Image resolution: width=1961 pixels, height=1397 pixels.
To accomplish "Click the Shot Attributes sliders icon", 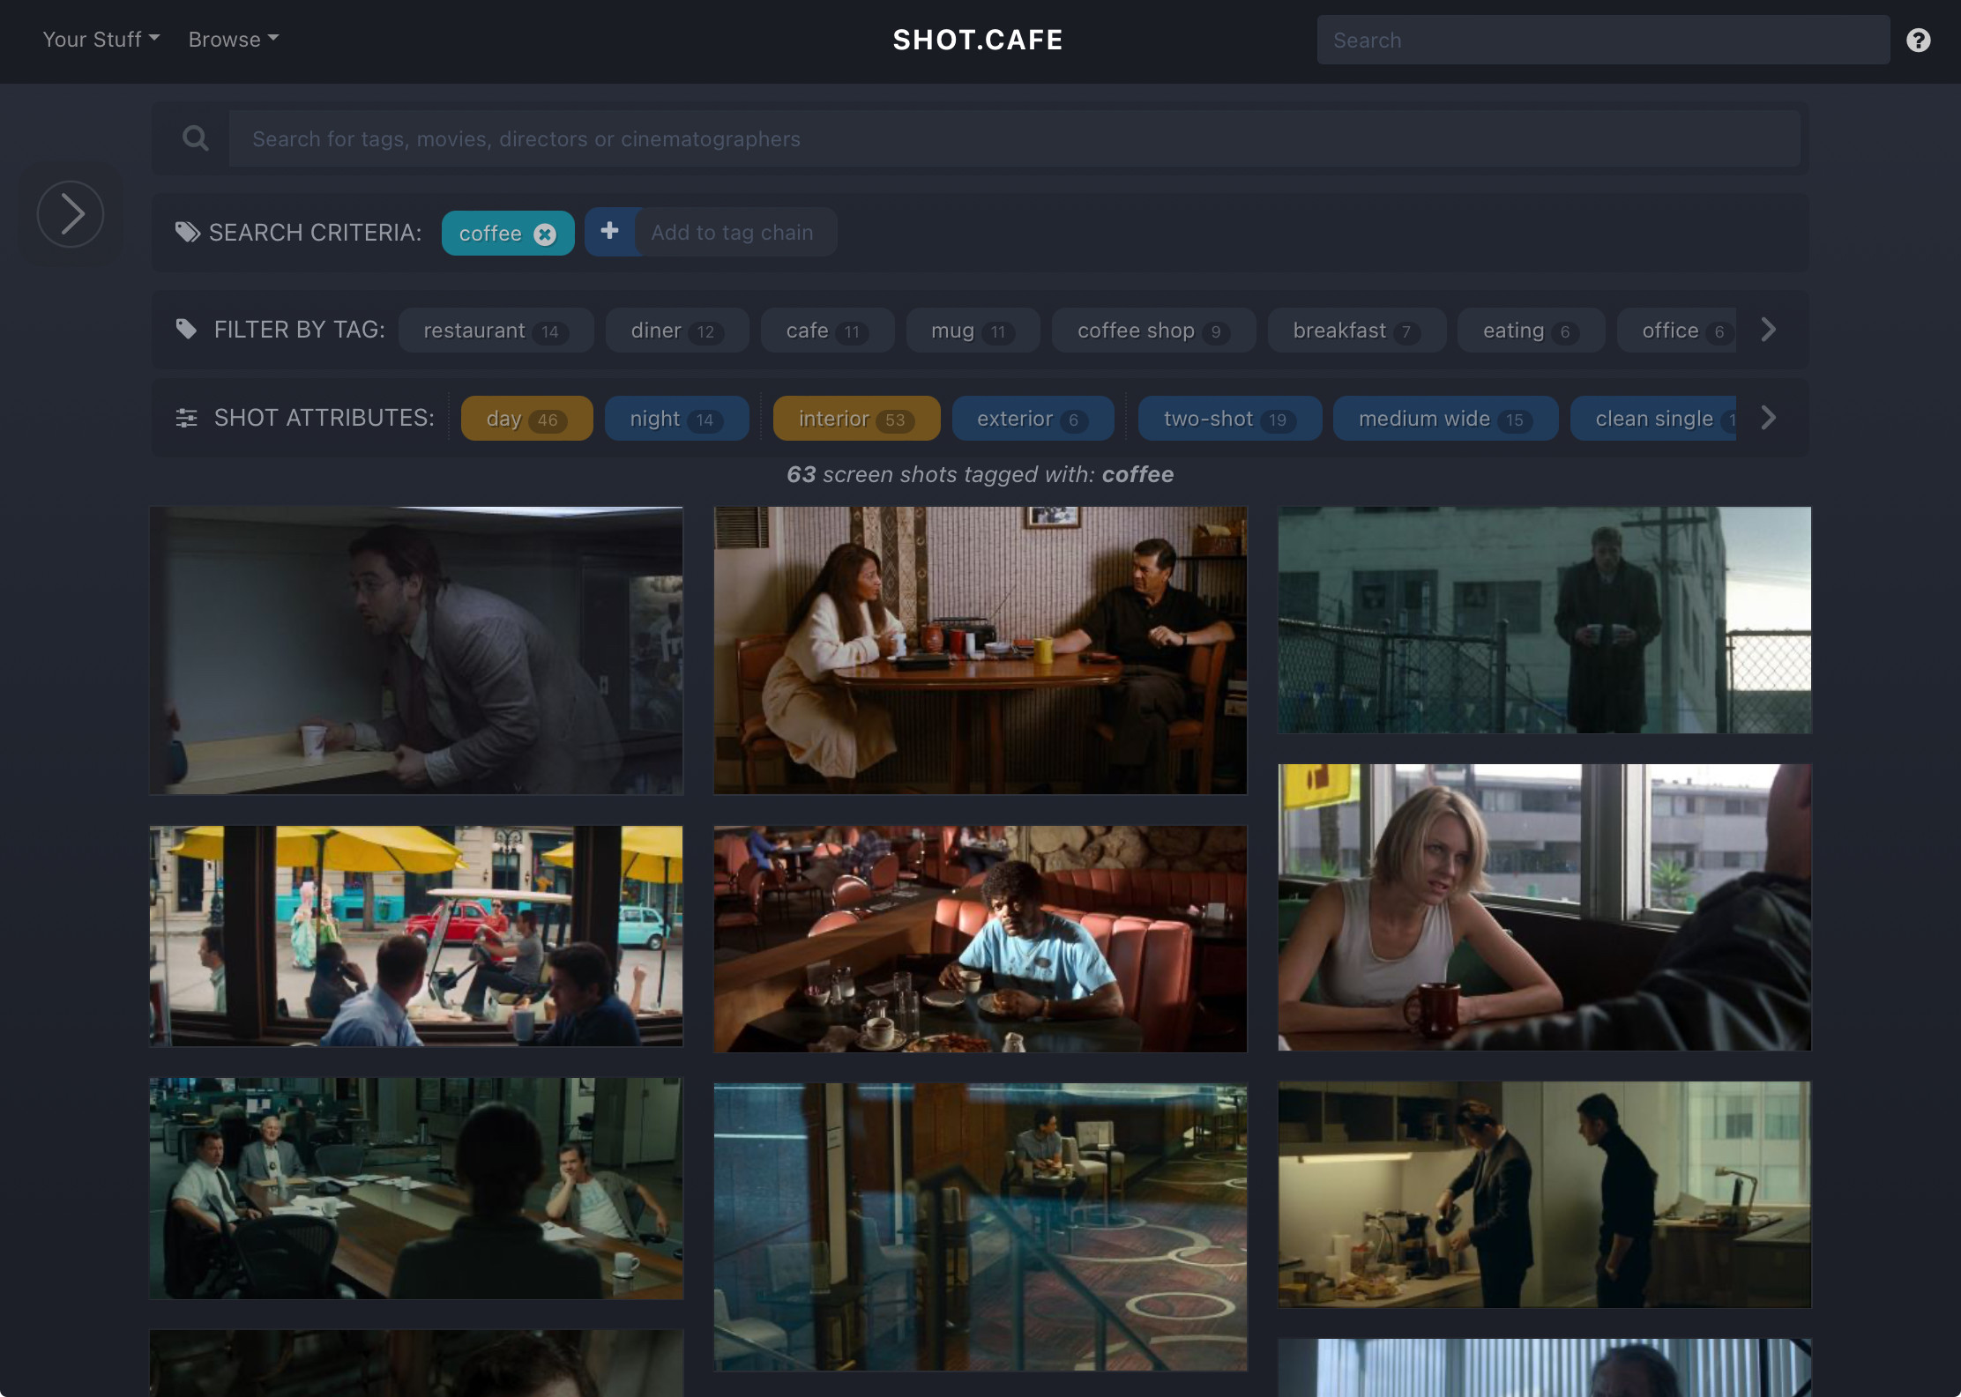I will (x=186, y=418).
